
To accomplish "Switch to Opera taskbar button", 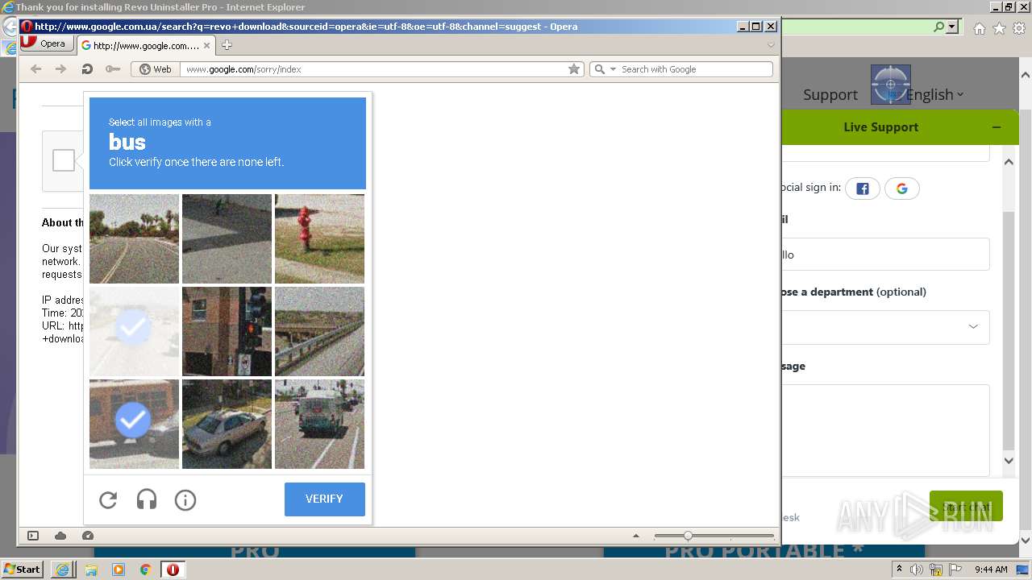I will pyautogui.click(x=173, y=570).
